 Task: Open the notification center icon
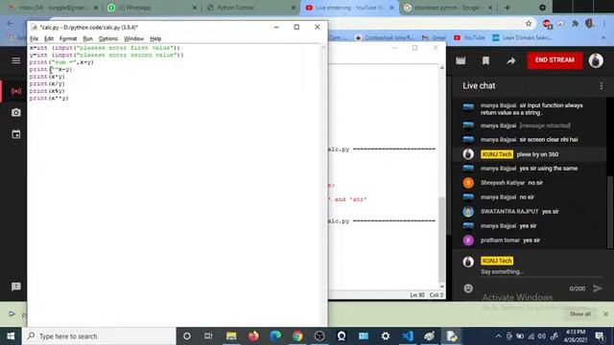click(x=600, y=336)
